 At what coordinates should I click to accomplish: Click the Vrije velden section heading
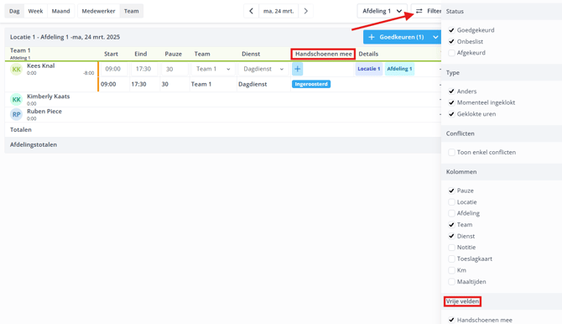[x=462, y=301]
